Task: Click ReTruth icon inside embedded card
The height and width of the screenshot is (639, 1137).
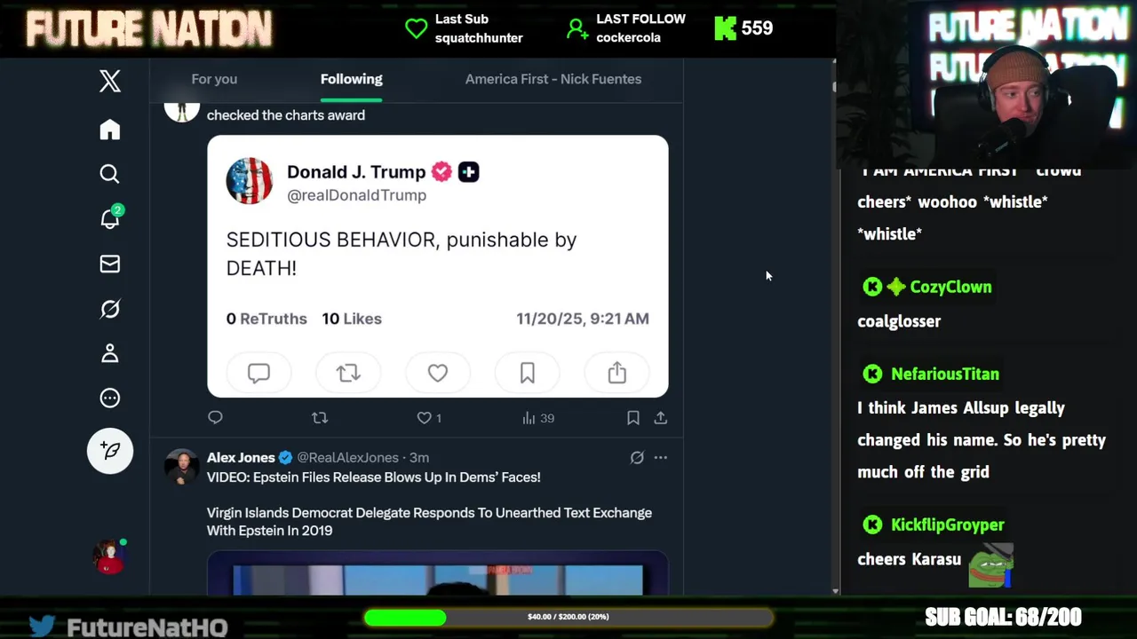Action: pos(348,373)
